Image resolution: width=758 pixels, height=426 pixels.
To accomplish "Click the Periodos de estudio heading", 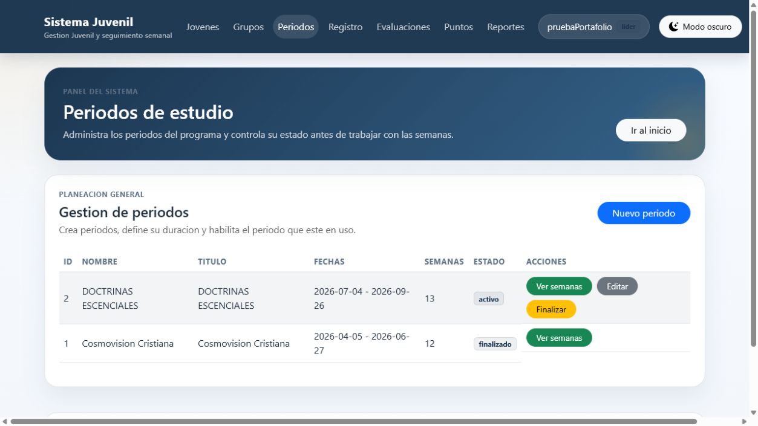I will (x=148, y=112).
